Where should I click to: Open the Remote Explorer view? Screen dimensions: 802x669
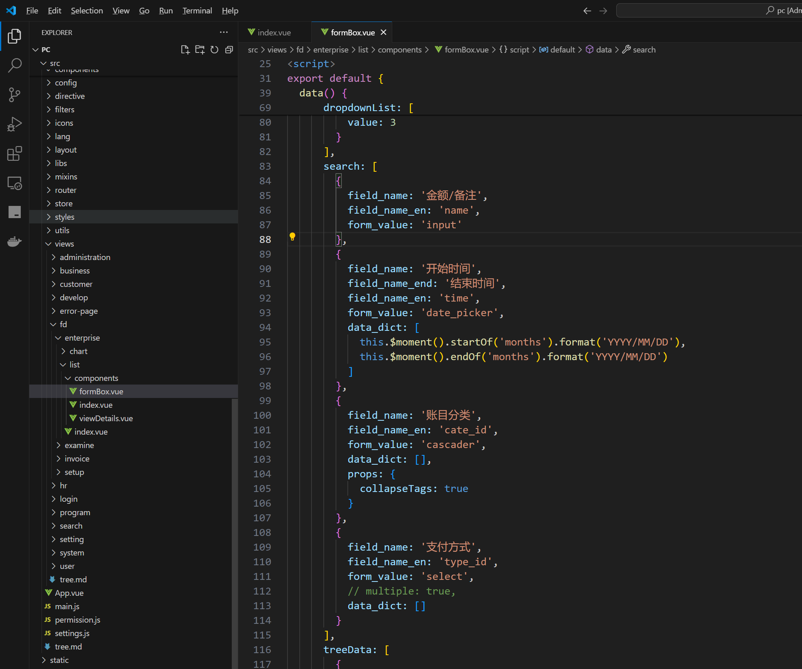[x=14, y=183]
